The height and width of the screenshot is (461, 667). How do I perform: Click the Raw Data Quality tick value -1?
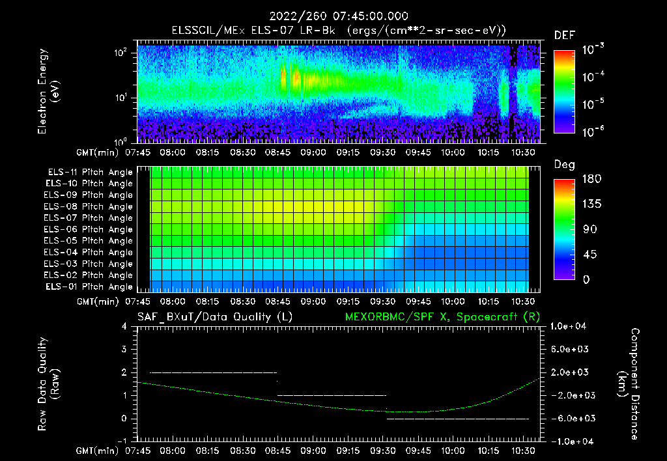[122, 441]
